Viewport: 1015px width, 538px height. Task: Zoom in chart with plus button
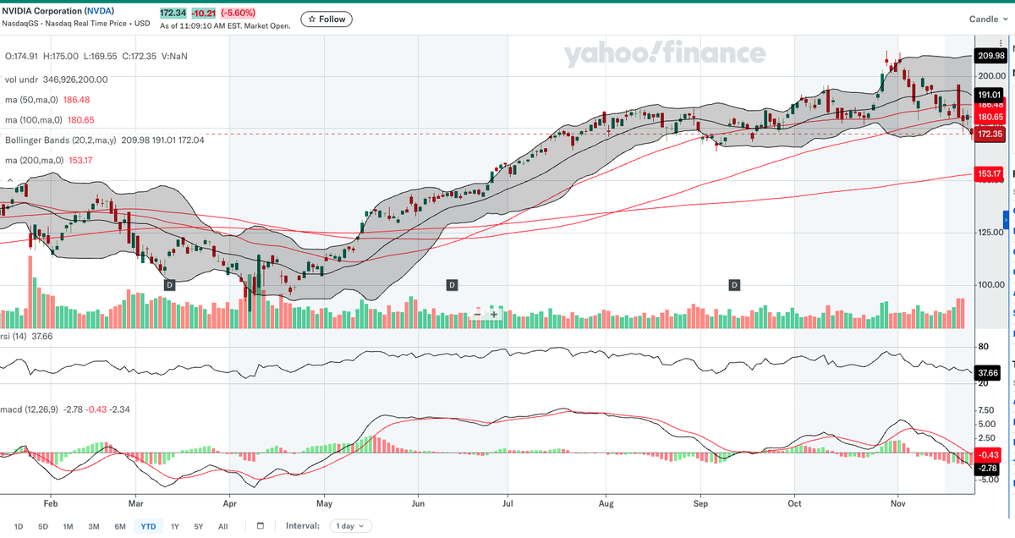pos(493,314)
